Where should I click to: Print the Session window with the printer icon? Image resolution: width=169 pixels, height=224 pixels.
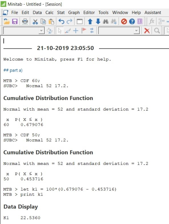[25, 22]
